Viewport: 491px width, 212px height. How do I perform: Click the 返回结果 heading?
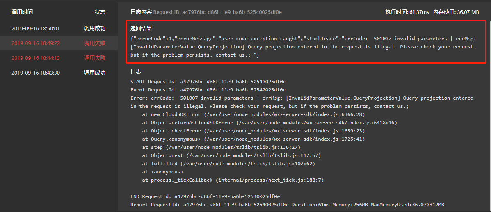(x=141, y=28)
